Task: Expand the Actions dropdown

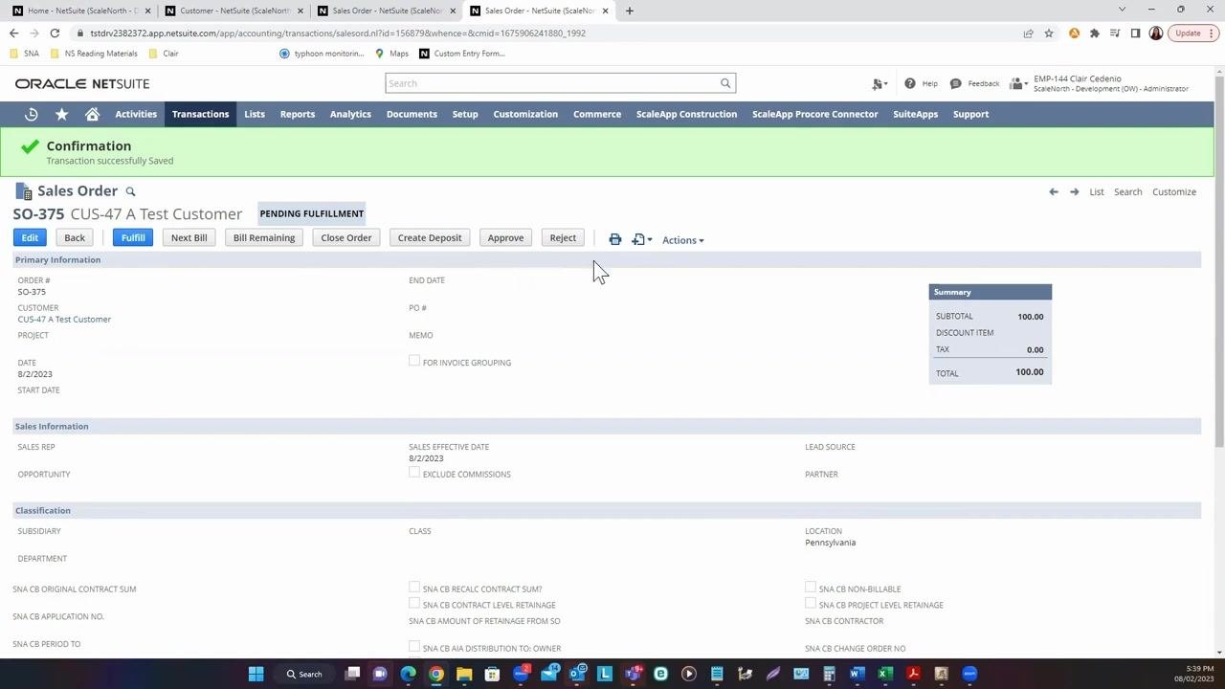Action: pyautogui.click(x=682, y=240)
